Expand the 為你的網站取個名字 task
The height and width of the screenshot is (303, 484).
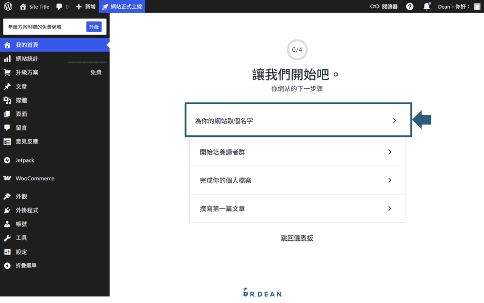click(x=298, y=119)
